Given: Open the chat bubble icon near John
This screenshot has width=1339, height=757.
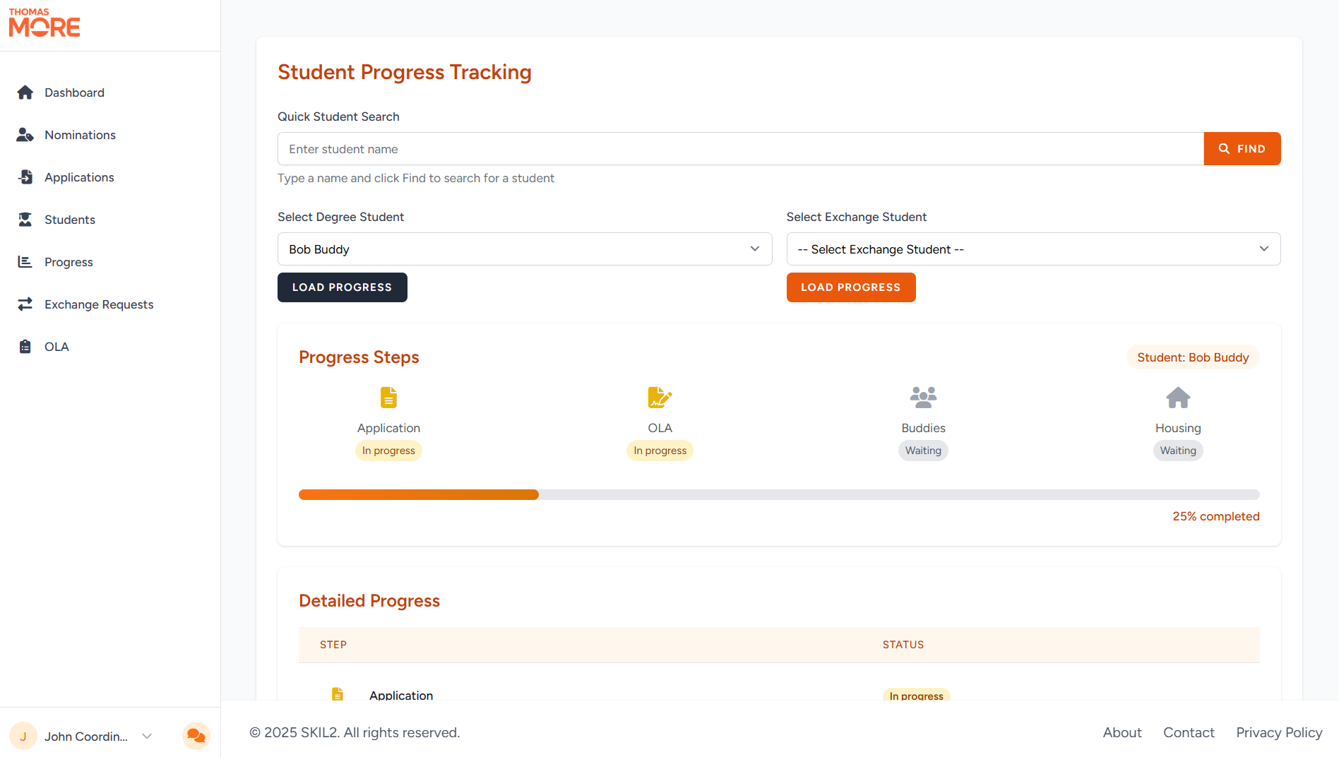Looking at the screenshot, I should (x=196, y=736).
